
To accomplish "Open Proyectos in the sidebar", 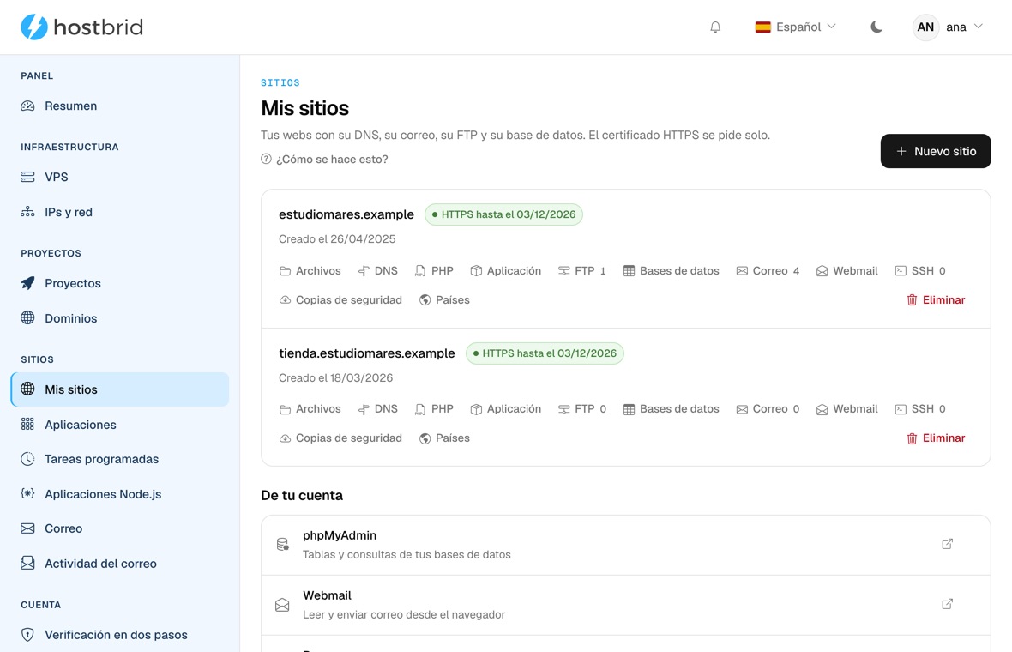I will (120, 283).
